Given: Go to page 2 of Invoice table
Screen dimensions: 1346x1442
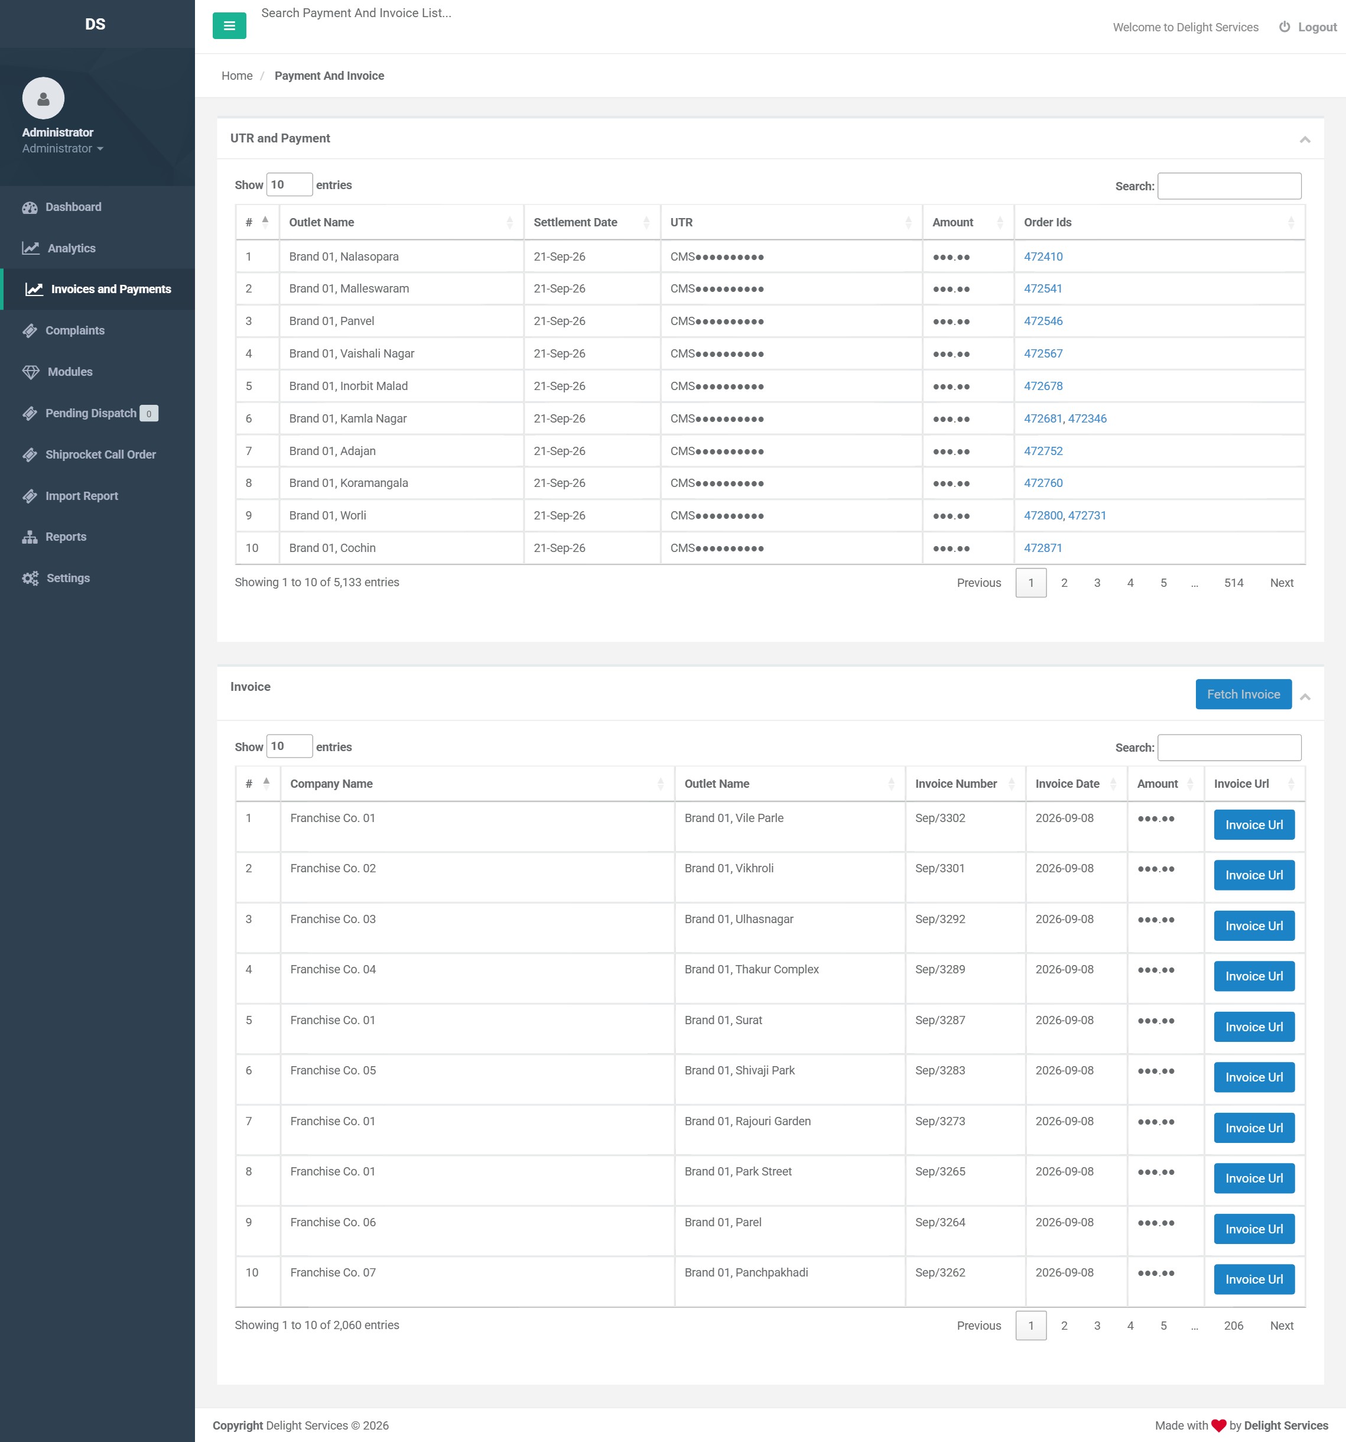Looking at the screenshot, I should click(1064, 1326).
